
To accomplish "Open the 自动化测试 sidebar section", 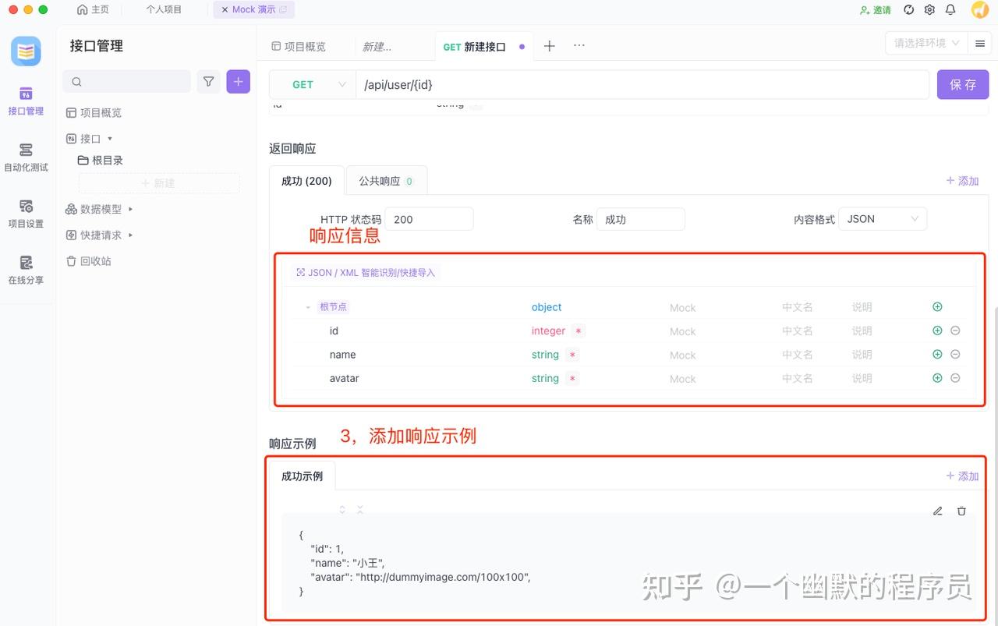I will (x=26, y=157).
